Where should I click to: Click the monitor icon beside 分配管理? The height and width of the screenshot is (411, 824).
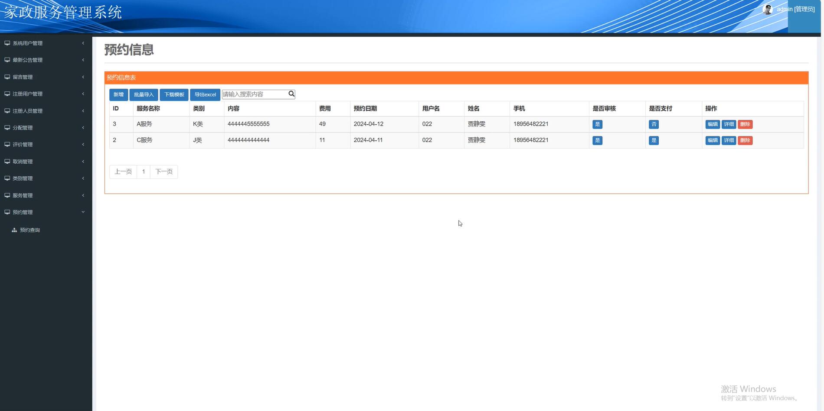click(x=7, y=128)
